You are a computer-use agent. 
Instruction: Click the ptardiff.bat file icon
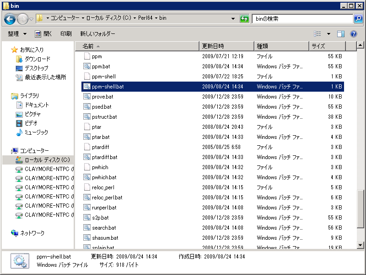click(87, 157)
